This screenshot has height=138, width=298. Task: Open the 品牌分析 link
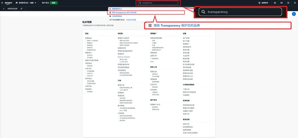pos(154,56)
